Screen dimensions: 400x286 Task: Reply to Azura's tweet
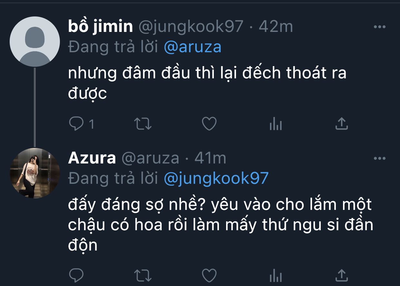(76, 276)
